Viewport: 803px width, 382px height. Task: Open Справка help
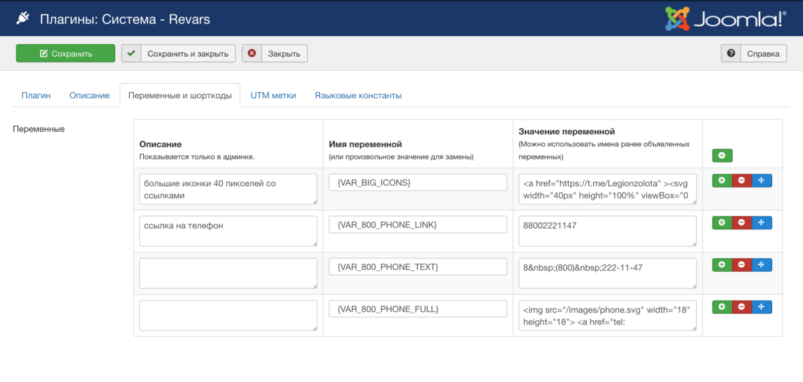pyautogui.click(x=753, y=53)
